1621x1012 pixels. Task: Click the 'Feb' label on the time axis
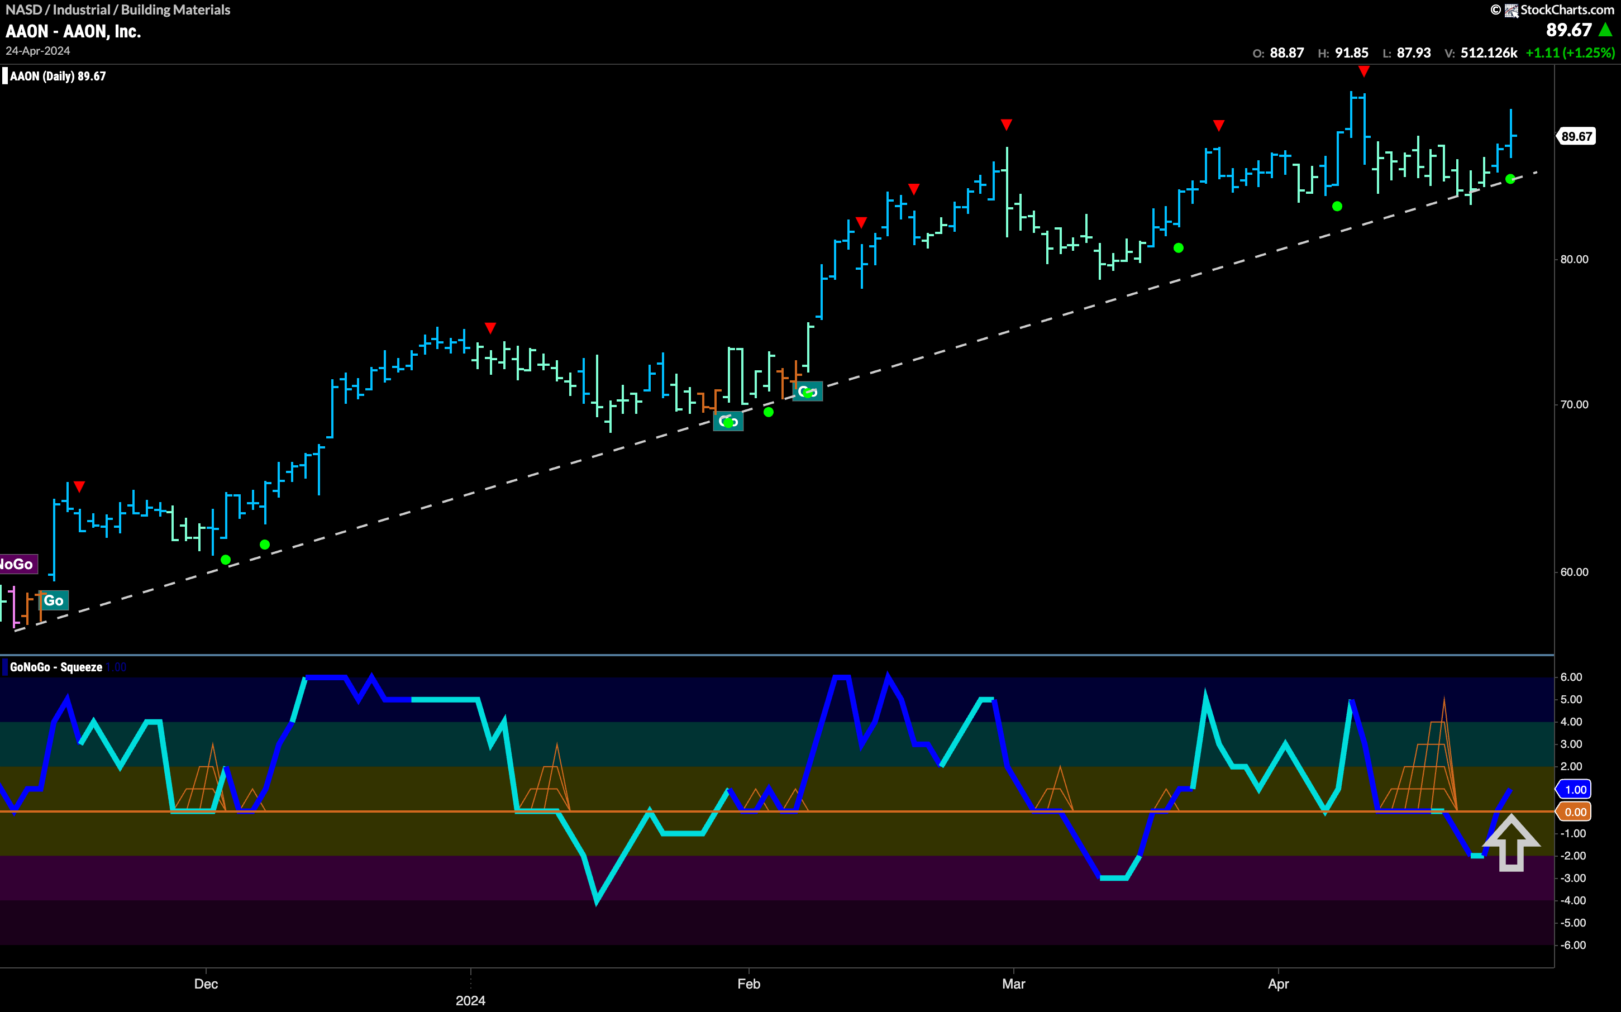pyautogui.click(x=749, y=984)
